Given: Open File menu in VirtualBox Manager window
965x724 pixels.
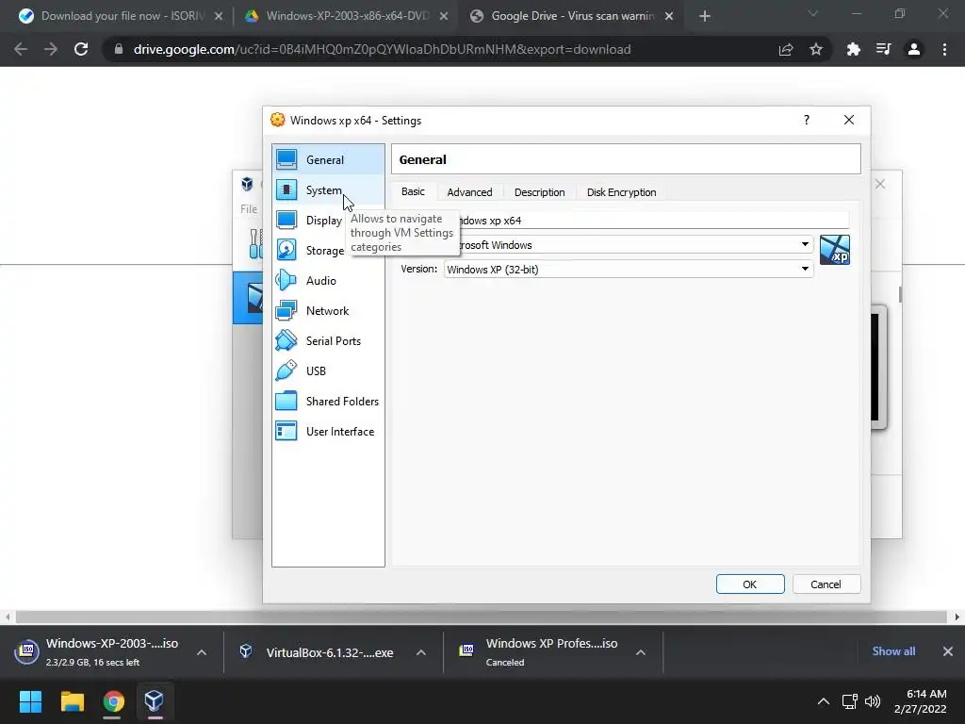Looking at the screenshot, I should 249,208.
